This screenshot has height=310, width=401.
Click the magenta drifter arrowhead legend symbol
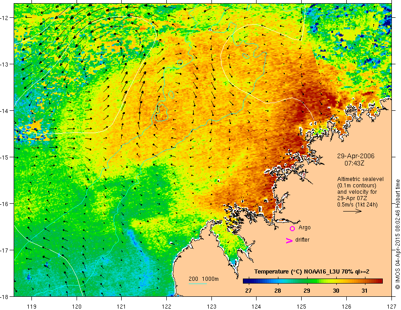pyautogui.click(x=289, y=240)
